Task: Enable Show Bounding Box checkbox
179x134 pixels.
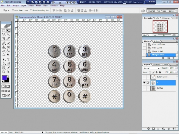Action: pos(31,10)
